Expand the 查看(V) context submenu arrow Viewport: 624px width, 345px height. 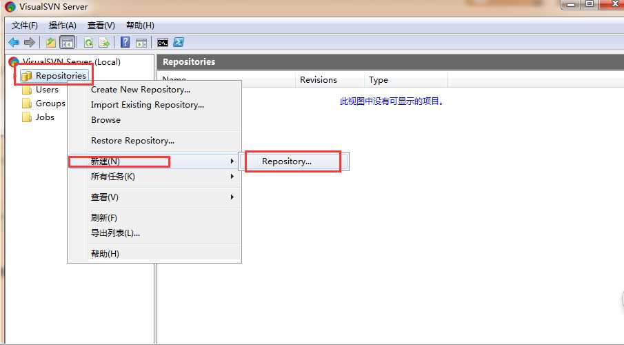pos(232,197)
